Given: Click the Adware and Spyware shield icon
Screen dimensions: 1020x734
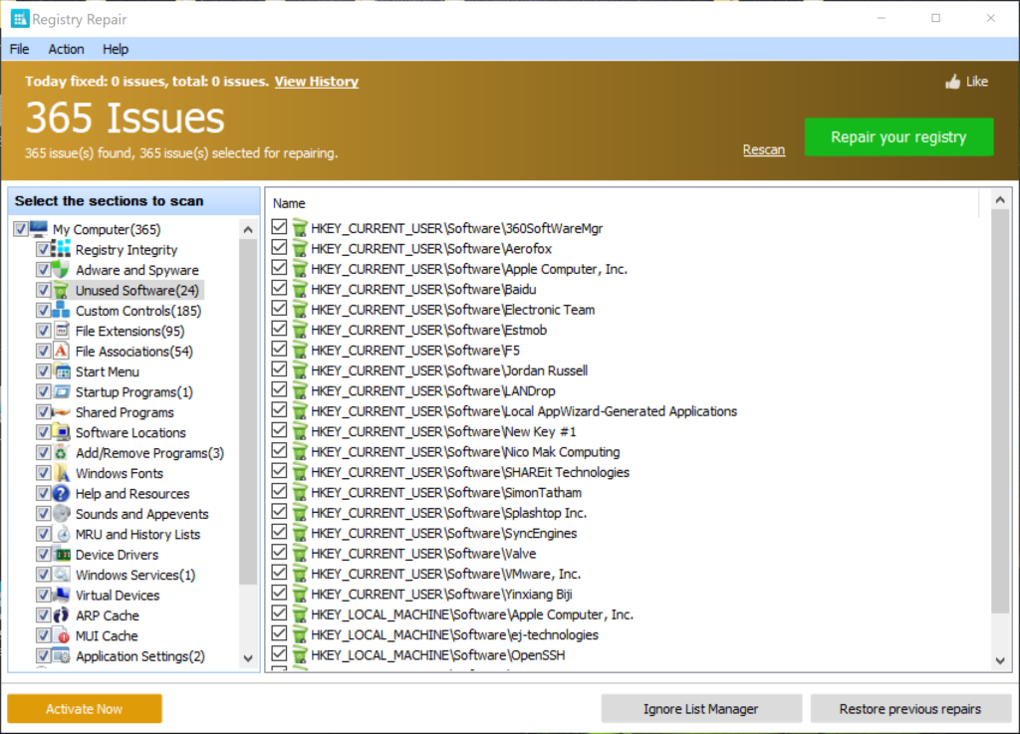Looking at the screenshot, I should pos(62,270).
